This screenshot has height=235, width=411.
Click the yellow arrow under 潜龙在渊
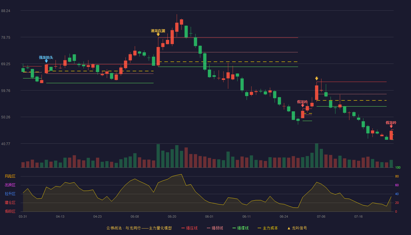click(158, 34)
